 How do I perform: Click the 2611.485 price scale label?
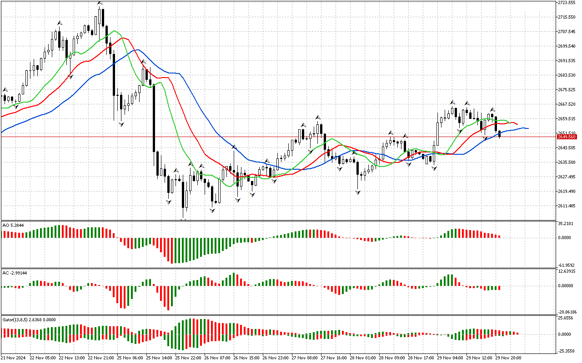click(x=567, y=206)
